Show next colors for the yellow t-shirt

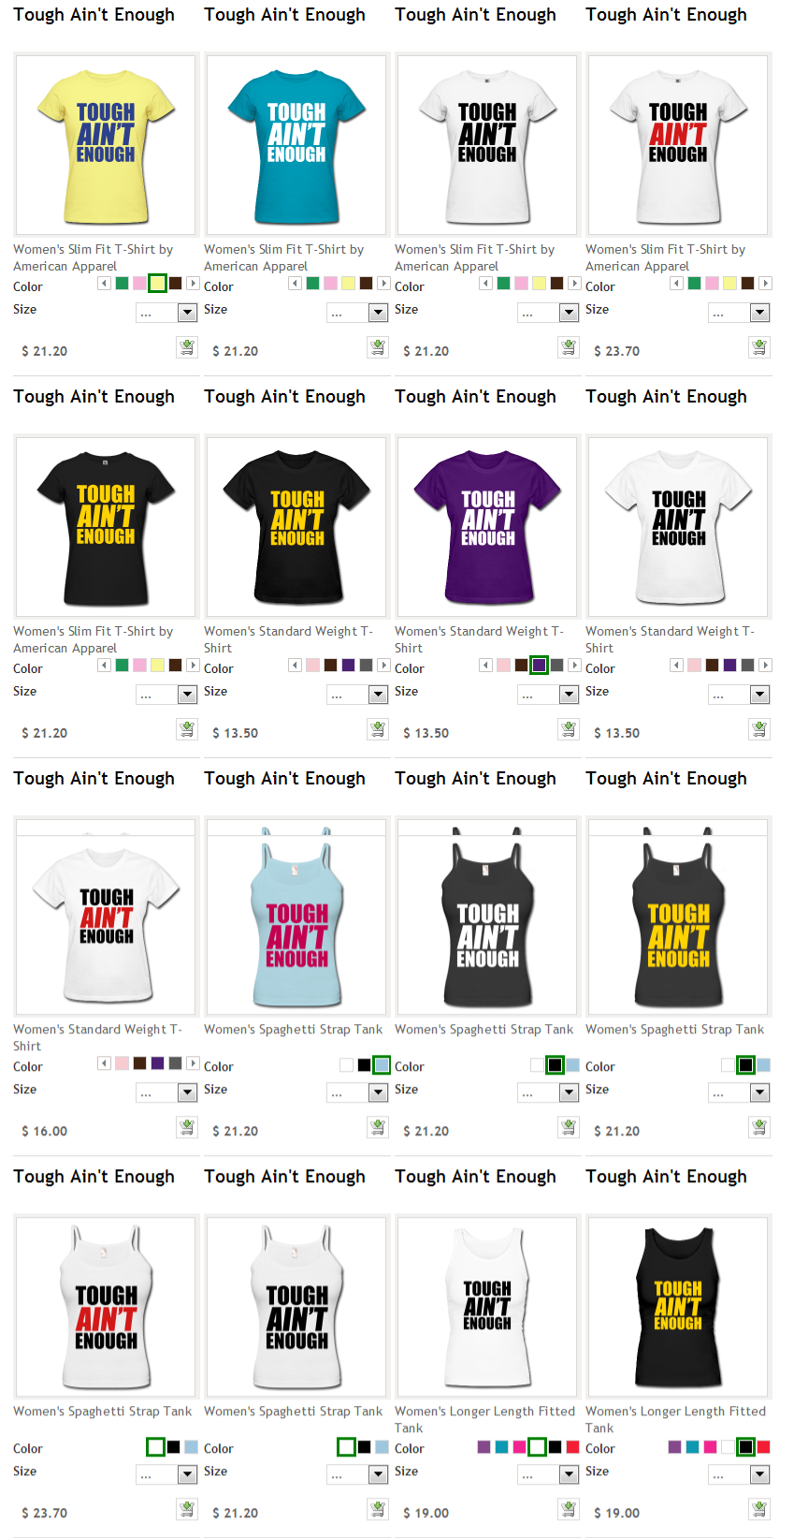[x=193, y=283]
